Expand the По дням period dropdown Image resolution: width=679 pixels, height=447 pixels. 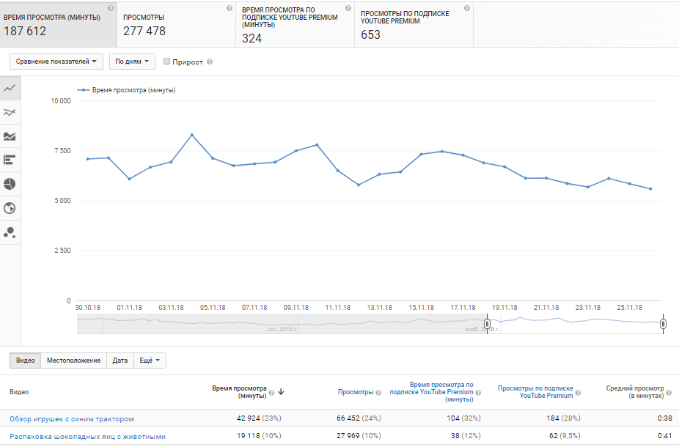point(132,62)
